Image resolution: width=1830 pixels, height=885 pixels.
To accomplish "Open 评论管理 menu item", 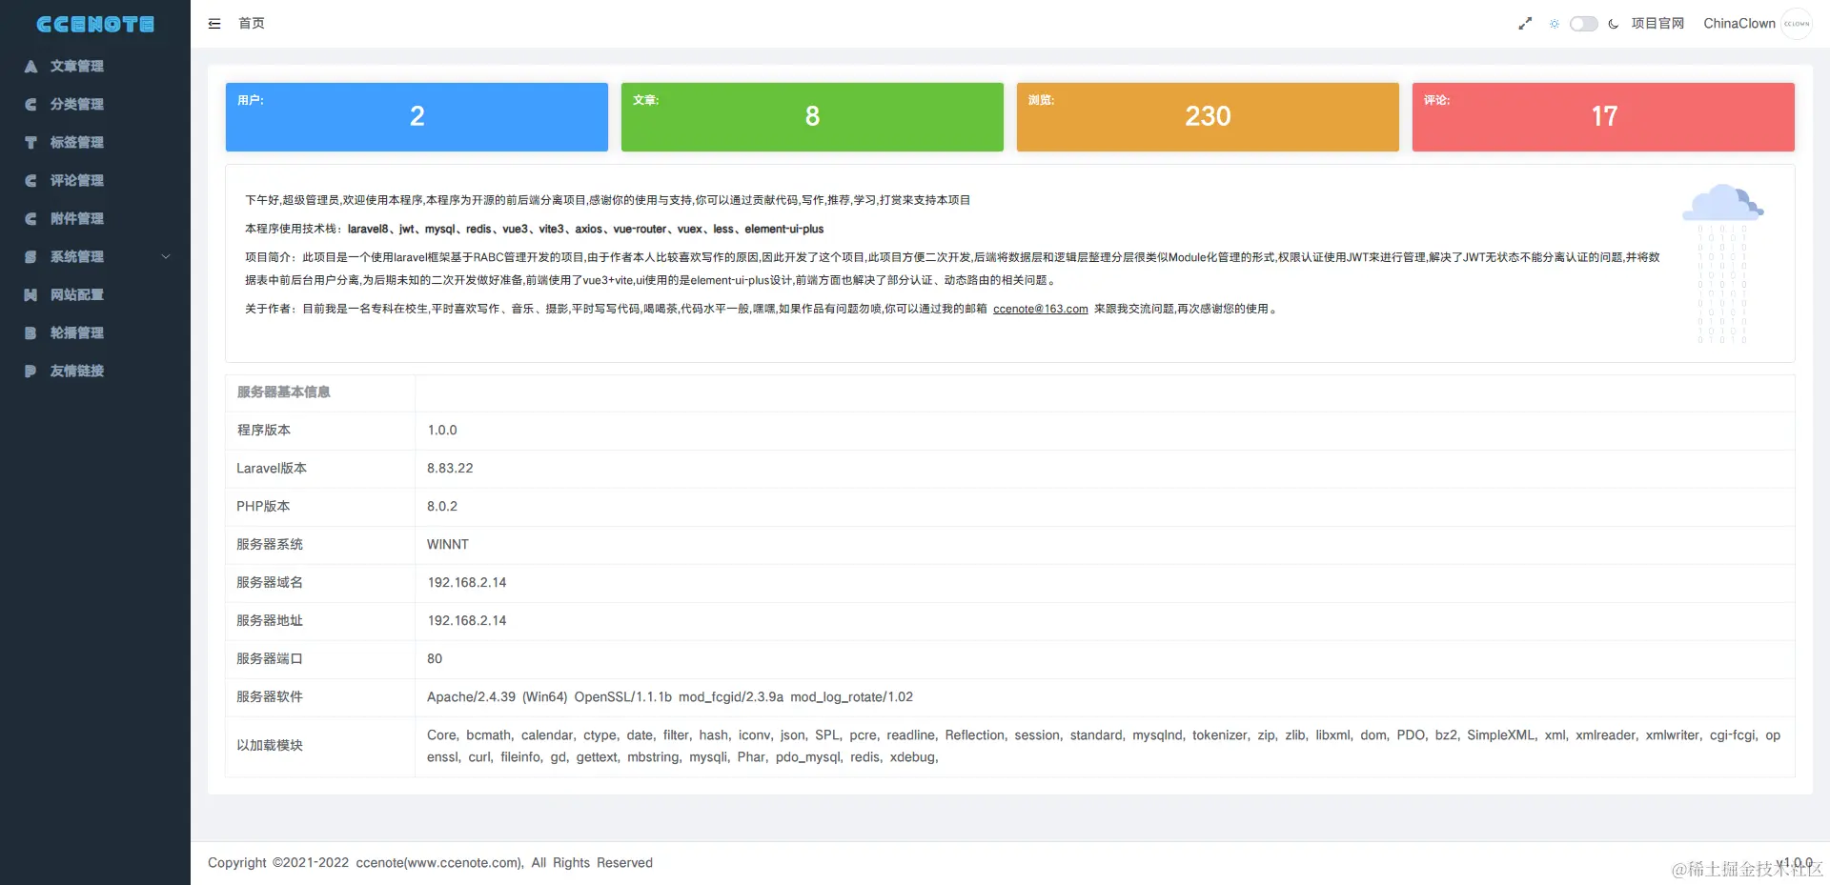I will (95, 180).
